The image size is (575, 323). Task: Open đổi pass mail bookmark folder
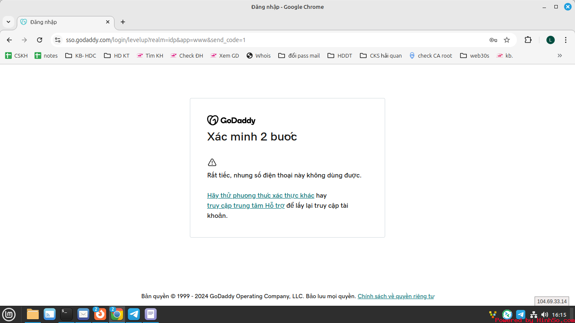(299, 56)
